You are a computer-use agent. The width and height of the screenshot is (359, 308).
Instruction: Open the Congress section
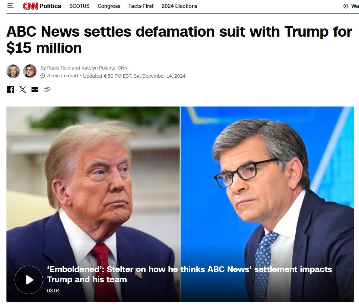click(x=109, y=6)
